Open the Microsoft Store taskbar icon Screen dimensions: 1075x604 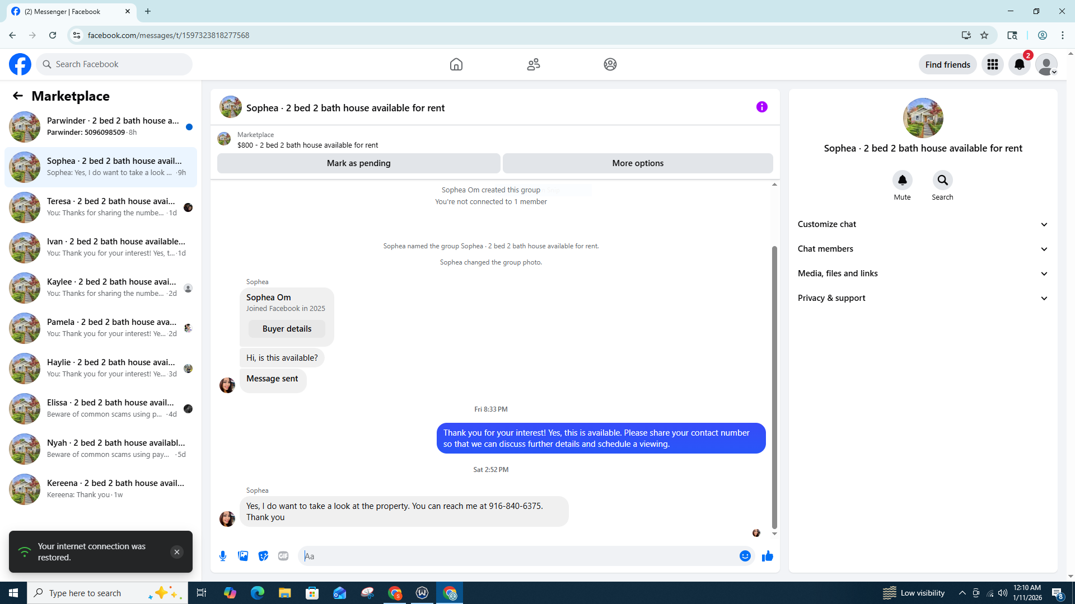[312, 593]
